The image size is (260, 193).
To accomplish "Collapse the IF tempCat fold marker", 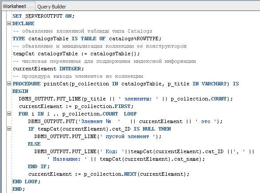I will [x=9, y=128].
